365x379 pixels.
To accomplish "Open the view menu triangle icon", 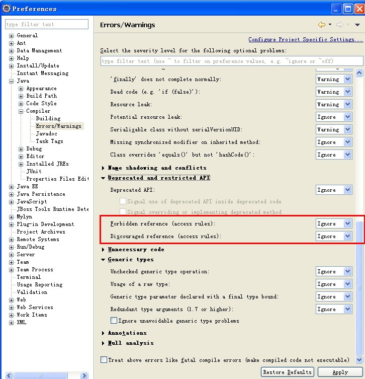I will [x=357, y=25].
